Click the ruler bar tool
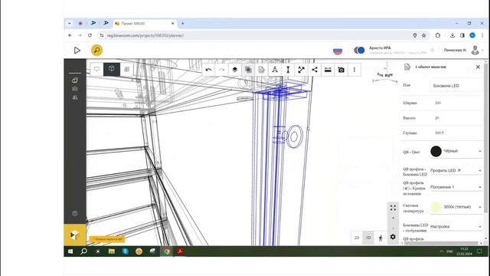 (x=328, y=70)
